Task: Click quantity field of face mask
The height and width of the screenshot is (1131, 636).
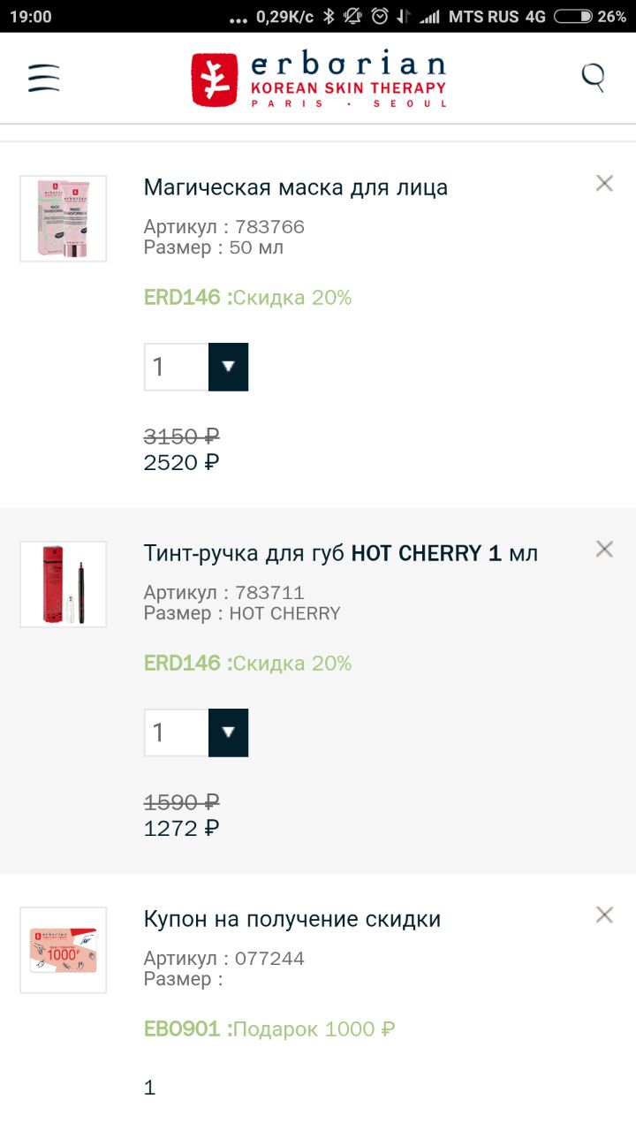Action: point(177,367)
